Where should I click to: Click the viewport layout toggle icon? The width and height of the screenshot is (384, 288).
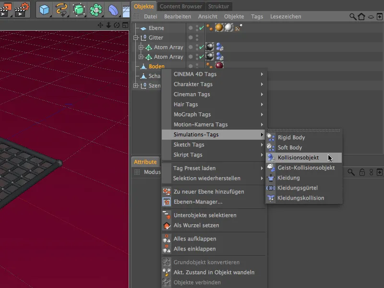(125, 25)
